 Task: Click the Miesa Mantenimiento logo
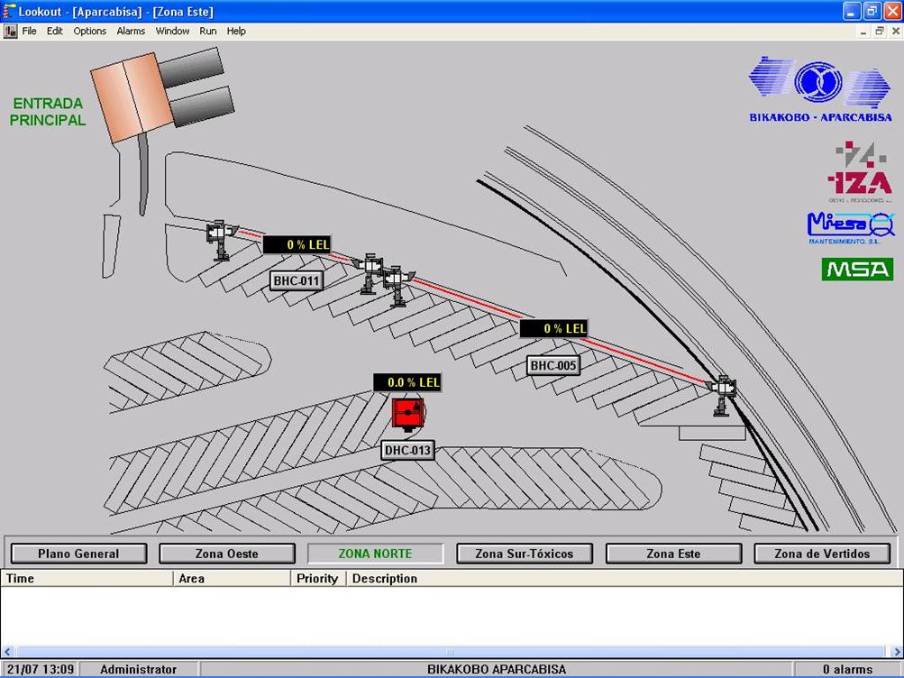coord(851,228)
